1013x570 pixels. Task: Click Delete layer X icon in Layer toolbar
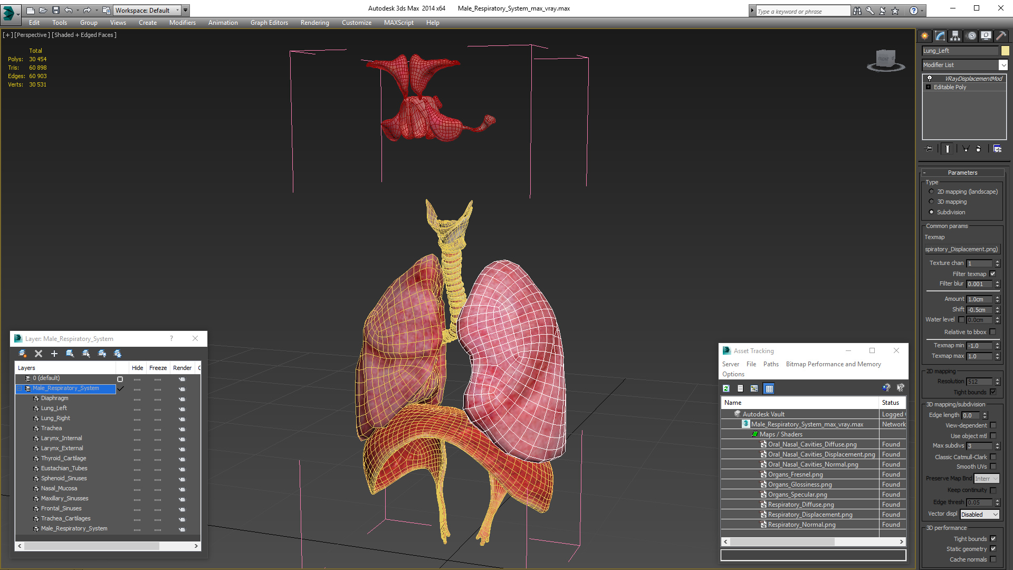pyautogui.click(x=39, y=354)
